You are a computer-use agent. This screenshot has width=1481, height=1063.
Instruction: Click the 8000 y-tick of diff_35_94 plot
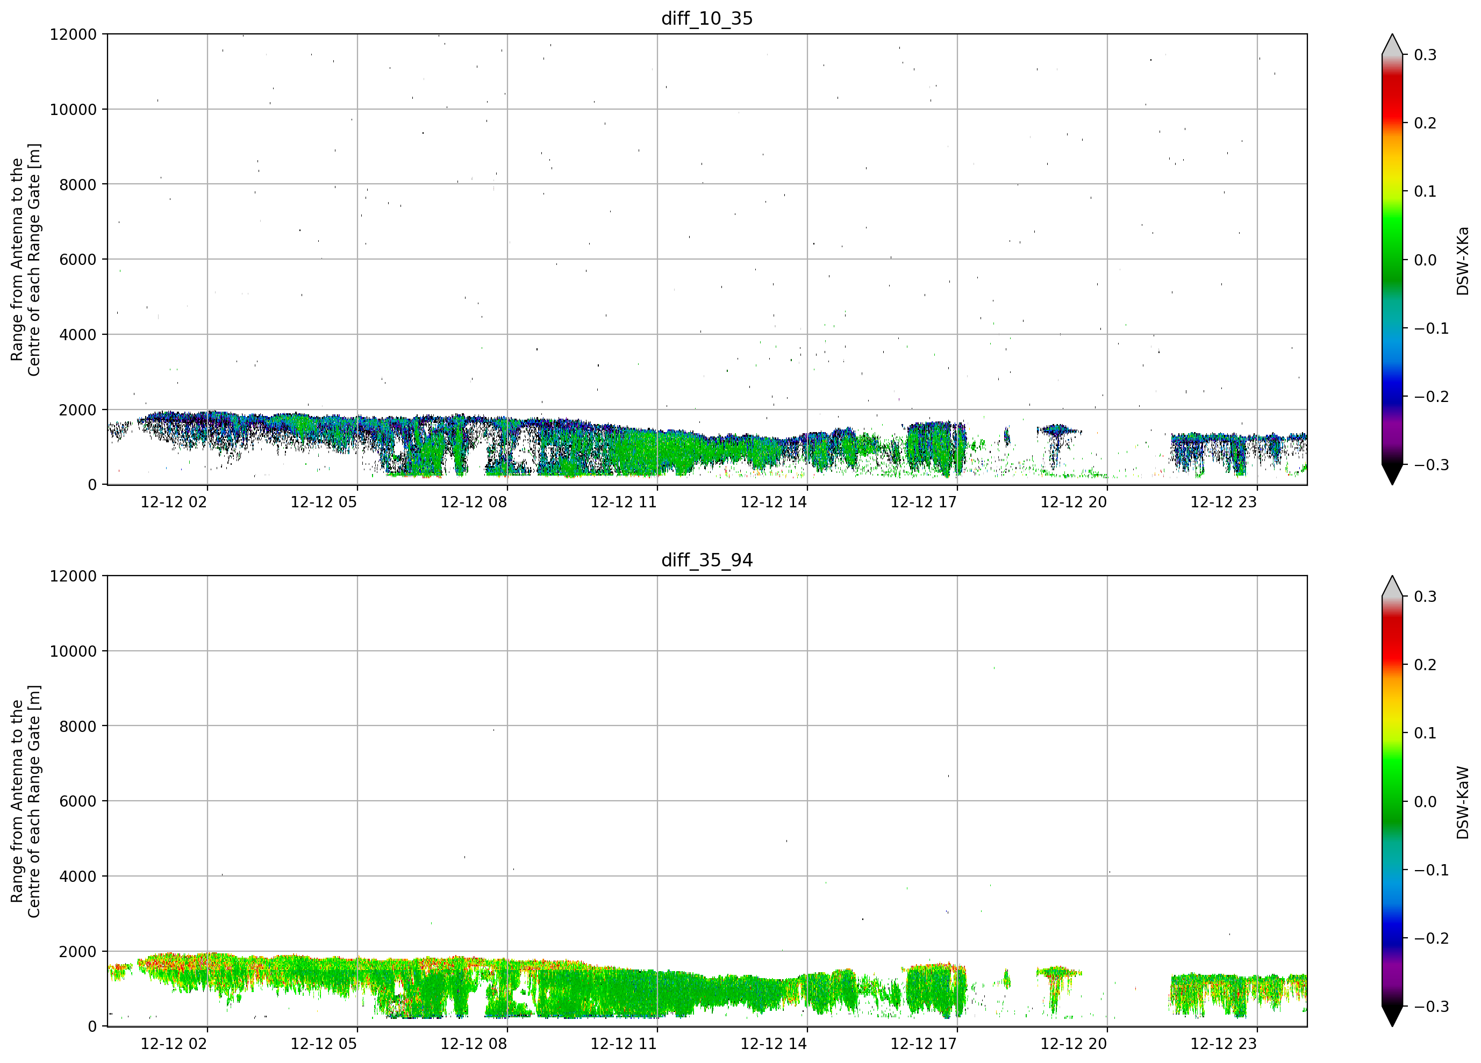78,726
